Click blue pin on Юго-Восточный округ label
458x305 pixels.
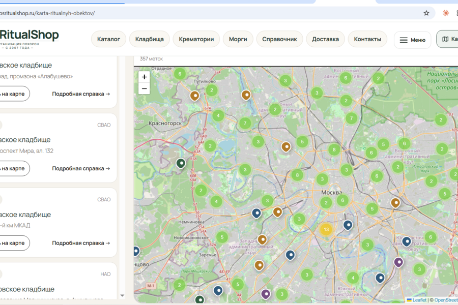click(407, 241)
